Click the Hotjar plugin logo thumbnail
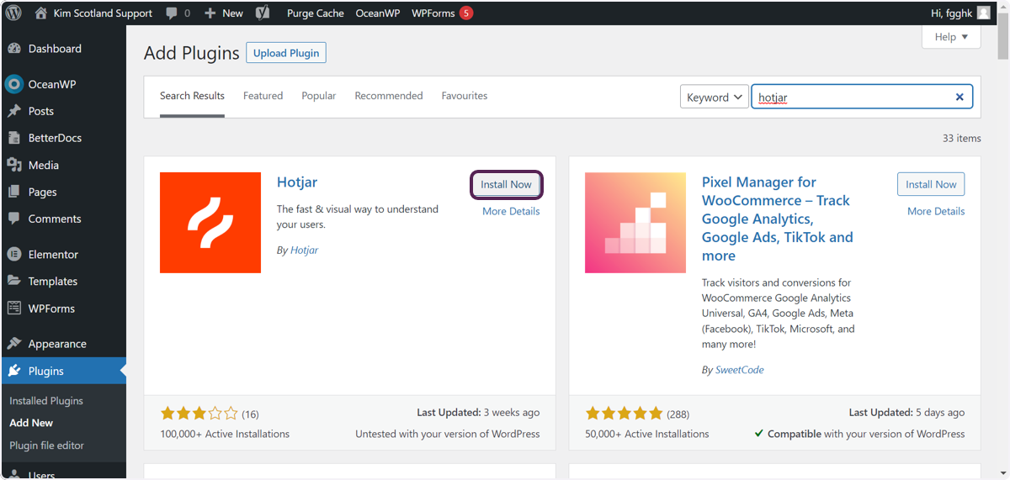1010x480 pixels. tap(210, 223)
